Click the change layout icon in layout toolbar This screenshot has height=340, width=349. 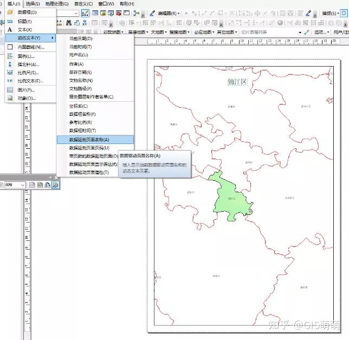click(48, 185)
